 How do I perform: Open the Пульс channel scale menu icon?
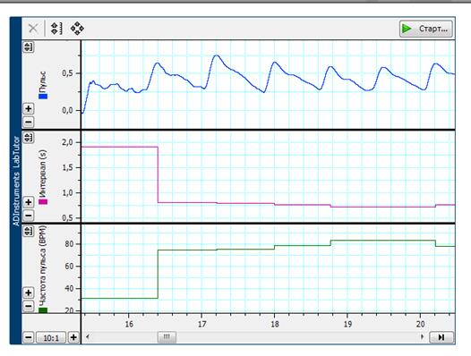coord(29,47)
